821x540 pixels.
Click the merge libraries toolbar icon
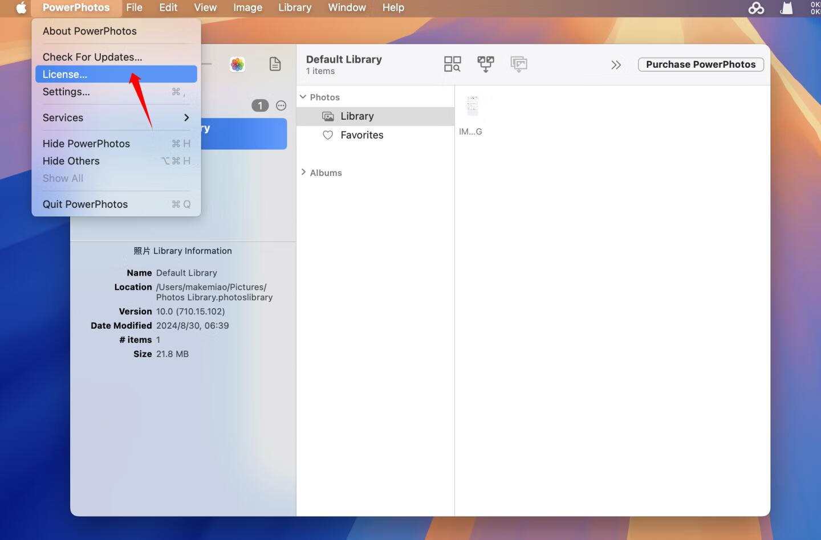pos(486,64)
